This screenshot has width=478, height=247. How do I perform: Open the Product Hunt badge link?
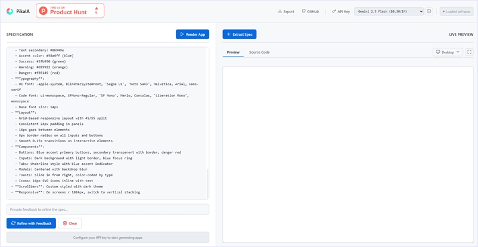click(70, 11)
